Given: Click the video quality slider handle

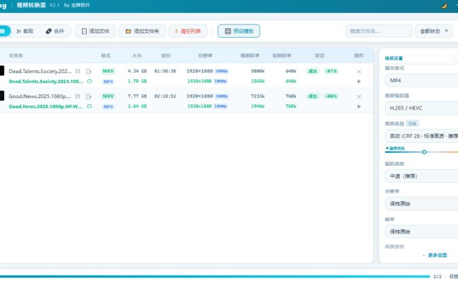Looking at the screenshot, I should (x=424, y=152).
